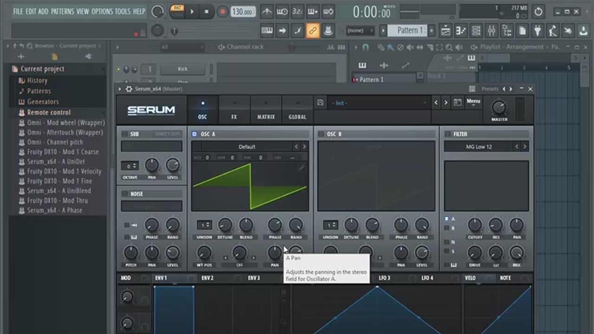Click the metronome icon in the top toolbar
The height and width of the screenshot is (334, 594).
pos(266,12)
